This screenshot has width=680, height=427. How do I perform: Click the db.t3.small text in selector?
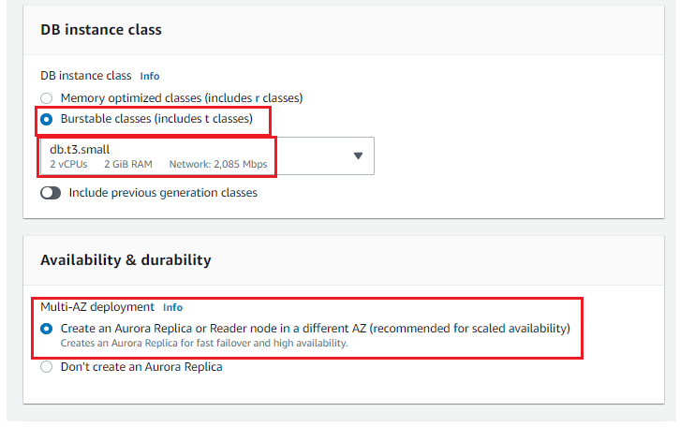tap(80, 150)
